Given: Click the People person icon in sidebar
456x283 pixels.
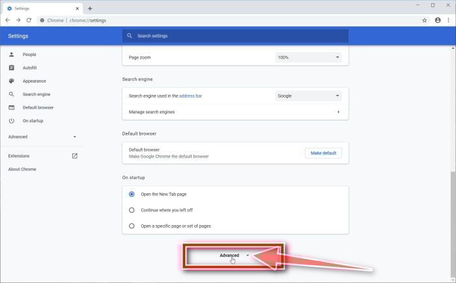Looking at the screenshot, I should (x=11, y=55).
